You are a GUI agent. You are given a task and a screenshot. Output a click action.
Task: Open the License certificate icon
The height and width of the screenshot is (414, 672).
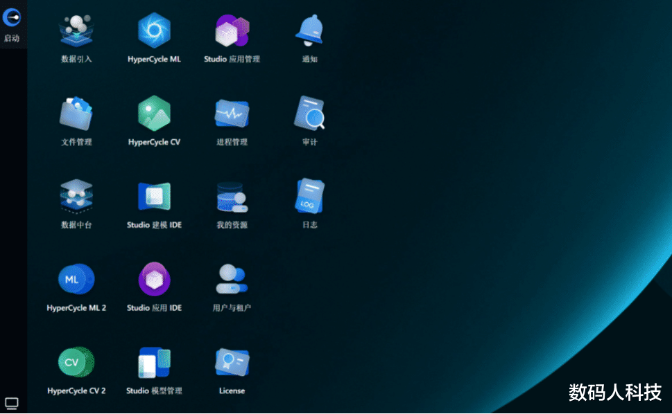(x=232, y=362)
